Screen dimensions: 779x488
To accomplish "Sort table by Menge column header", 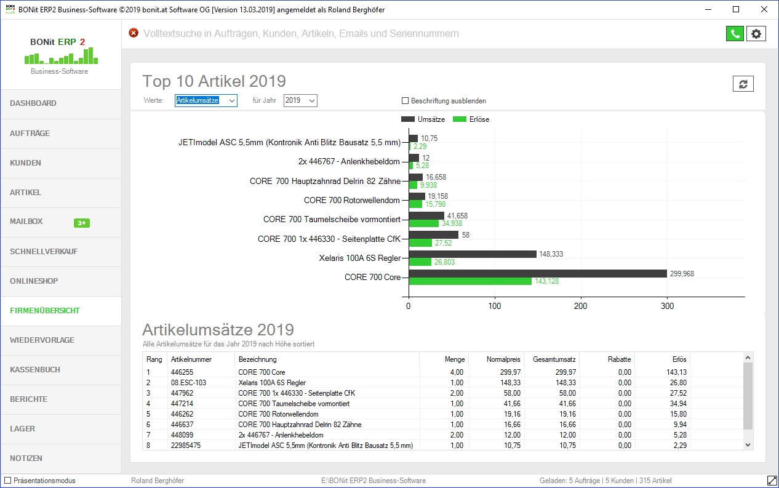I will coord(444,359).
